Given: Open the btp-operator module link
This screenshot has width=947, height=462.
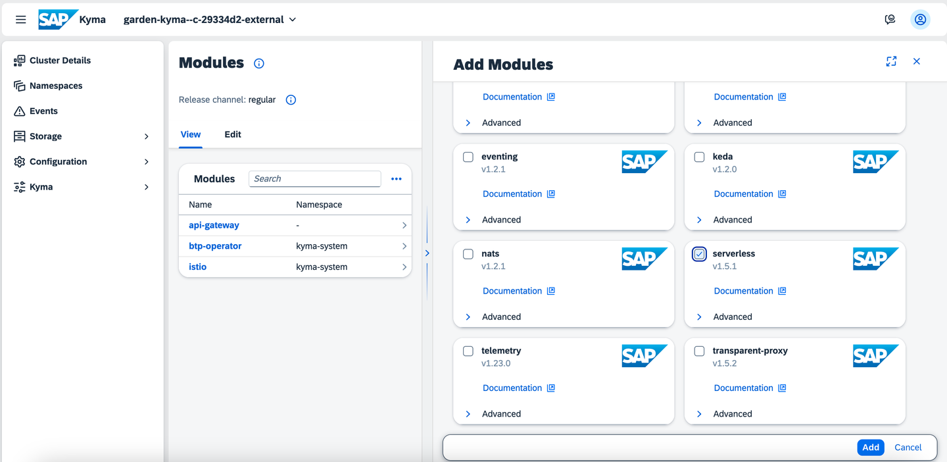Looking at the screenshot, I should (x=215, y=246).
